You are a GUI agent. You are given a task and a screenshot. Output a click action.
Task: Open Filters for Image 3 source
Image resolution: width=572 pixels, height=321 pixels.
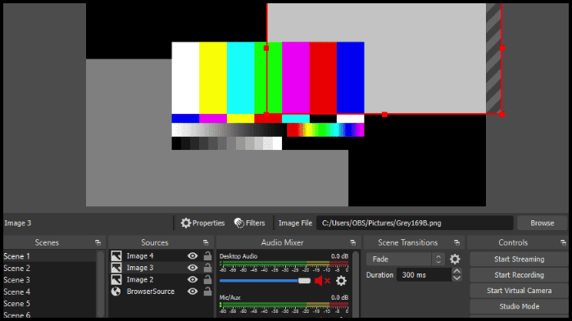pos(250,223)
